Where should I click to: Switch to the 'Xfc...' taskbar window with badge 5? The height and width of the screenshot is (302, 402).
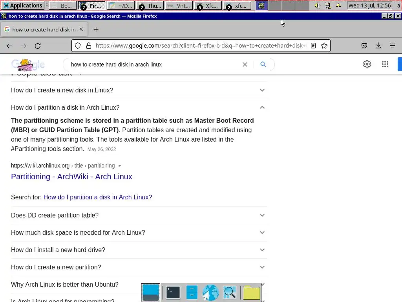tap(208, 6)
